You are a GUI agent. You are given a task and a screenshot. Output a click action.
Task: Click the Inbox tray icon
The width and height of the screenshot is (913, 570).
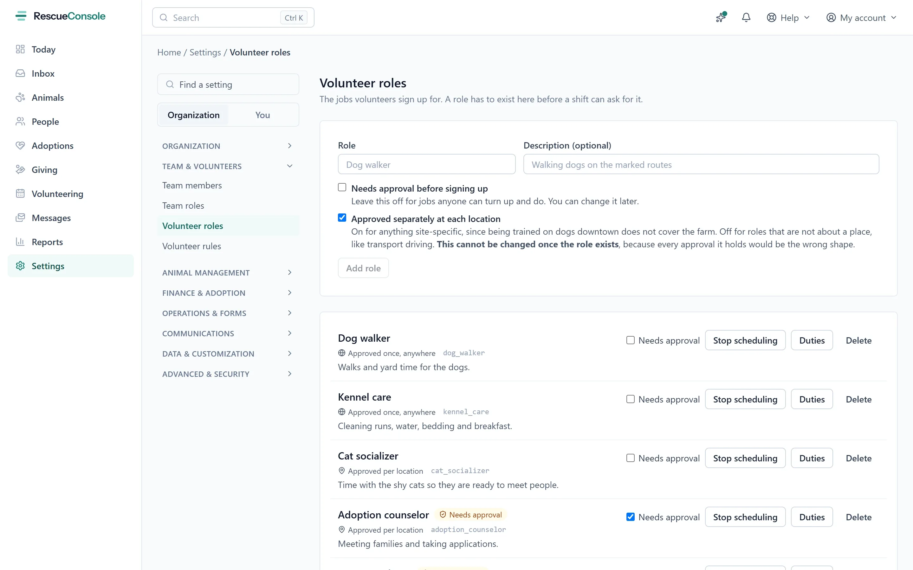pos(20,73)
